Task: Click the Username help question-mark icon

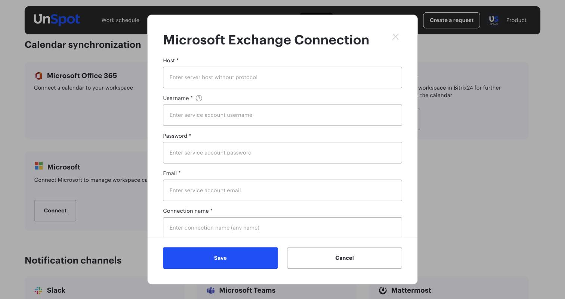Action: [x=199, y=98]
